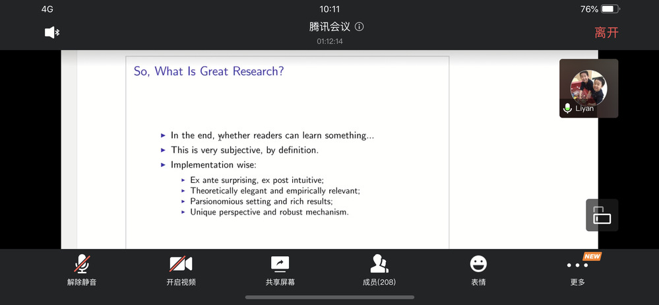
Task: Tap the 01:12:14 meeting timer
Action: pyautogui.click(x=329, y=42)
